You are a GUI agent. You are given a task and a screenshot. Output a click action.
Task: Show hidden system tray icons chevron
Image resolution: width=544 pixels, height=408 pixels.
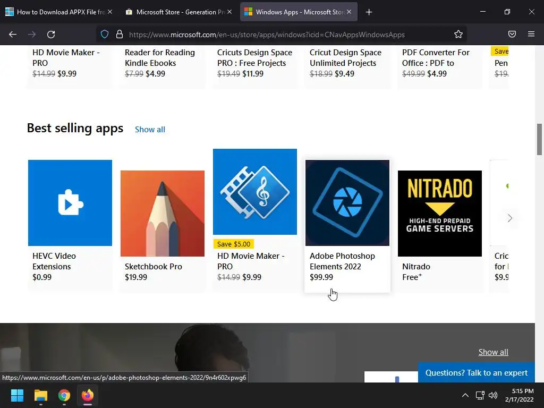click(x=465, y=395)
